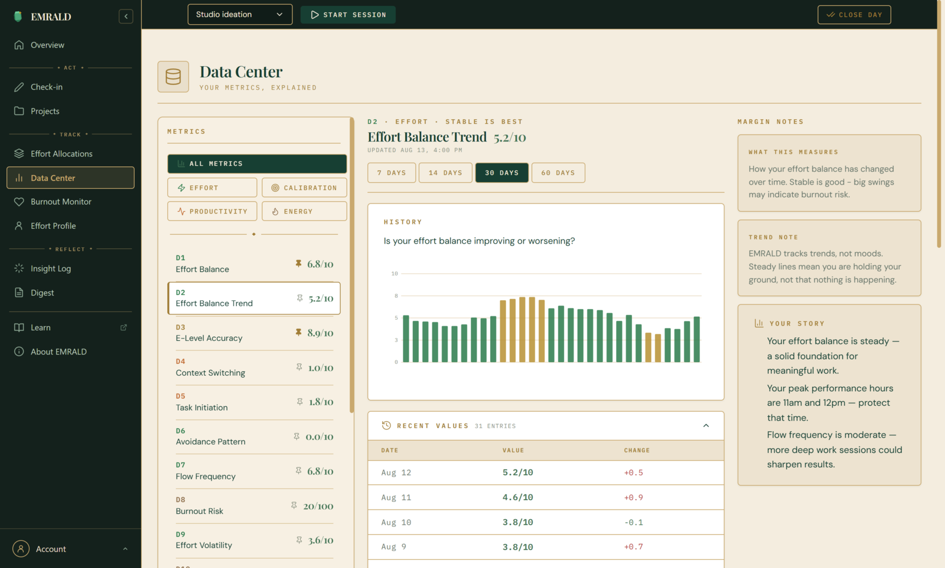
Task: Click the Projects folder icon
Action: pyautogui.click(x=19, y=111)
